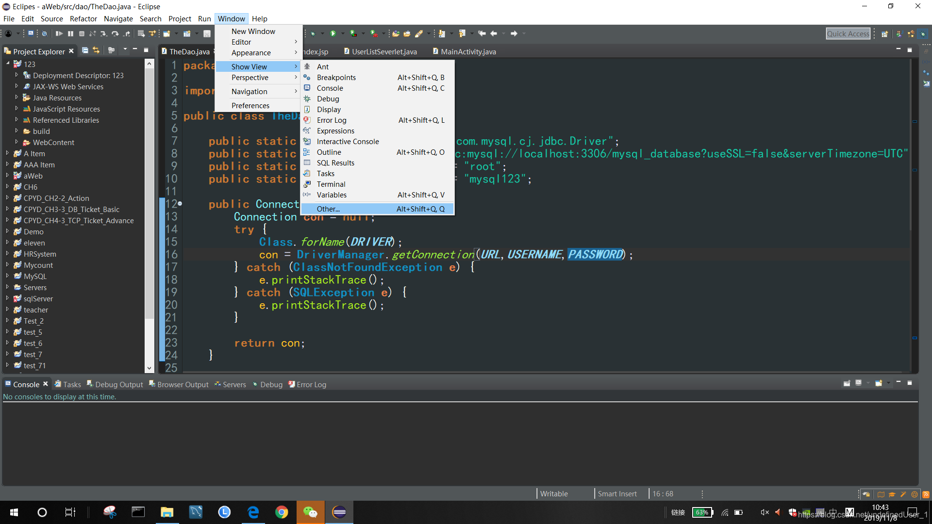Click the green Run button icon
This screenshot has width=932, height=524.
[x=333, y=33]
